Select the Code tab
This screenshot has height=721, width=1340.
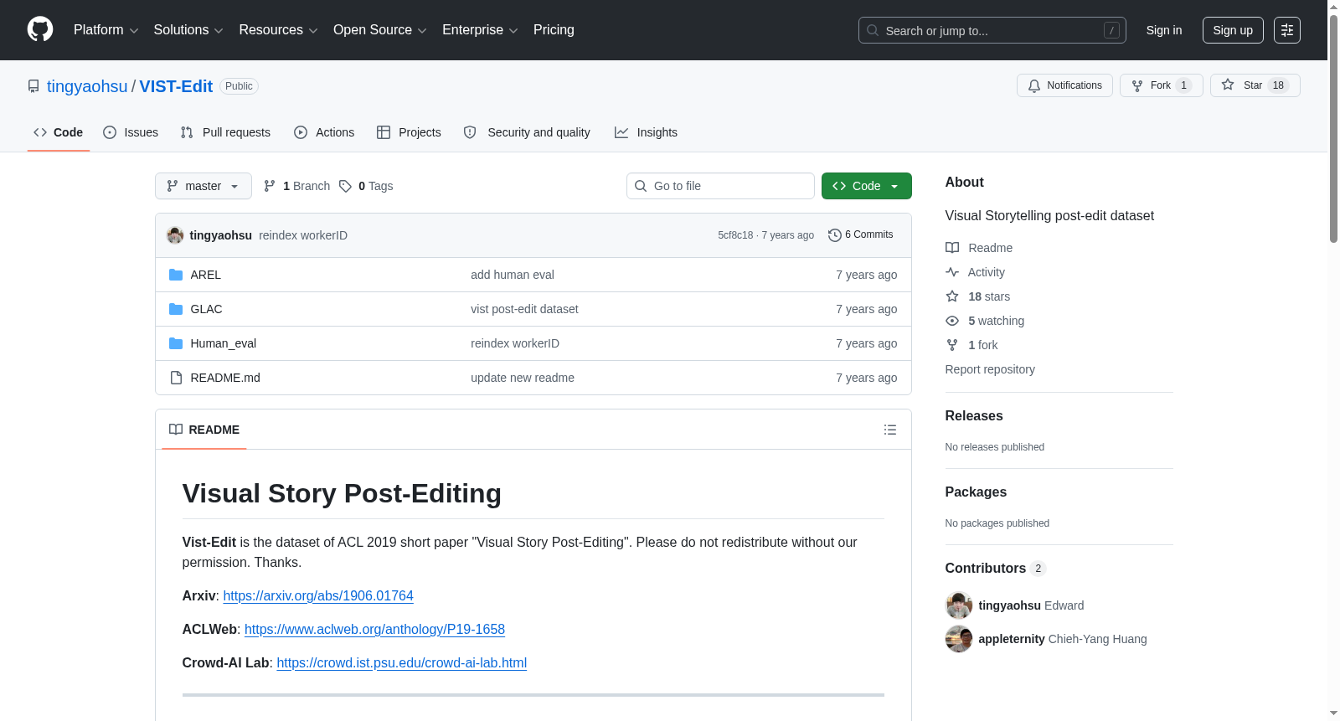tap(59, 132)
